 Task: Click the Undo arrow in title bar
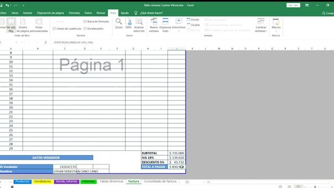point(7,5)
